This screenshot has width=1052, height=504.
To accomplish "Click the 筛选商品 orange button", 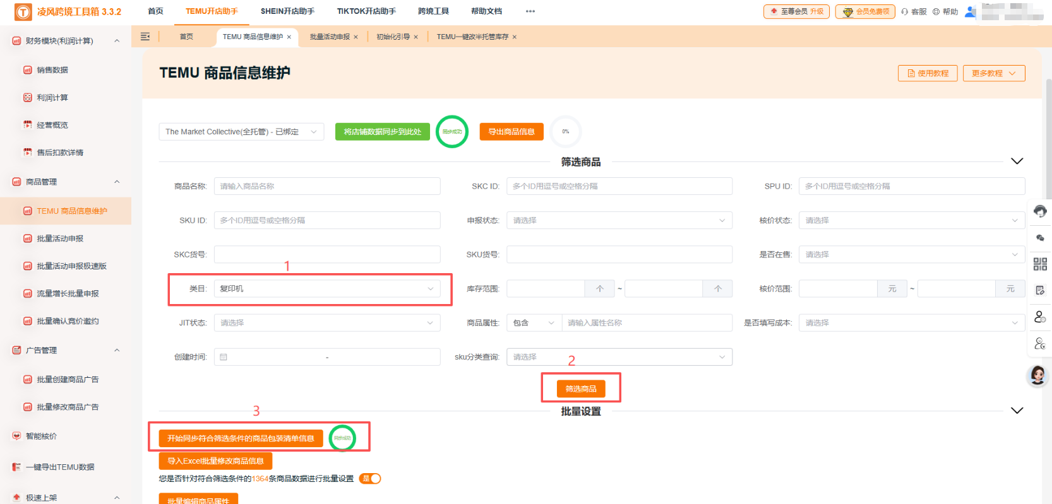I will click(x=581, y=389).
